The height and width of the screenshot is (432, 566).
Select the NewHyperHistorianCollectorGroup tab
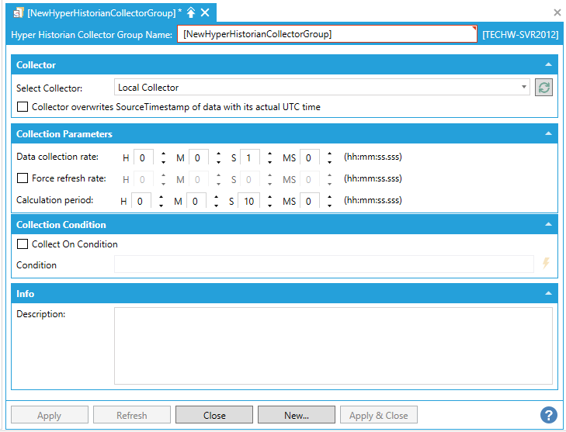(x=101, y=12)
